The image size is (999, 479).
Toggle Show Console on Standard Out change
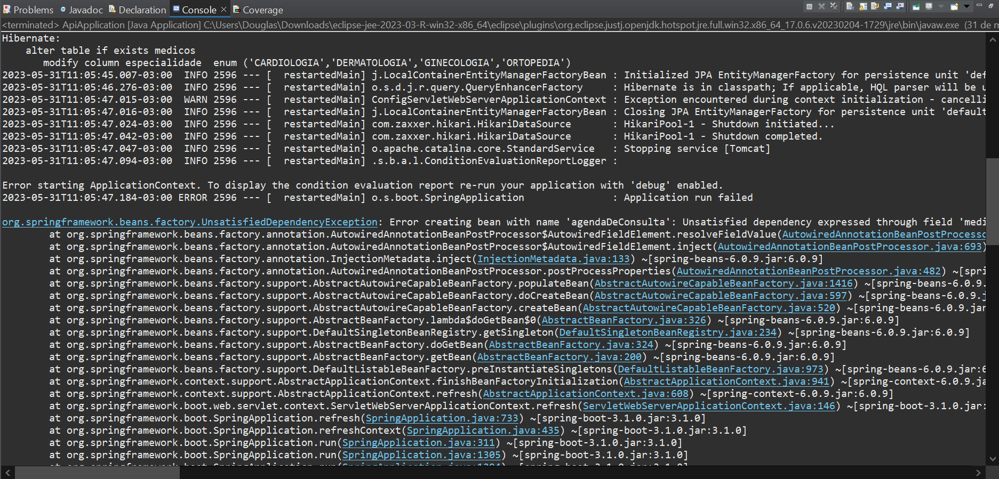click(x=888, y=6)
